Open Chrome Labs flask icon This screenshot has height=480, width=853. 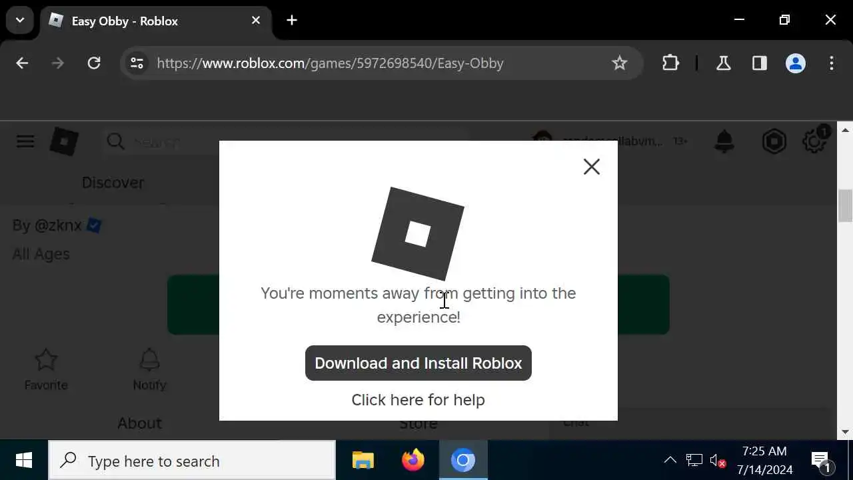(x=723, y=63)
